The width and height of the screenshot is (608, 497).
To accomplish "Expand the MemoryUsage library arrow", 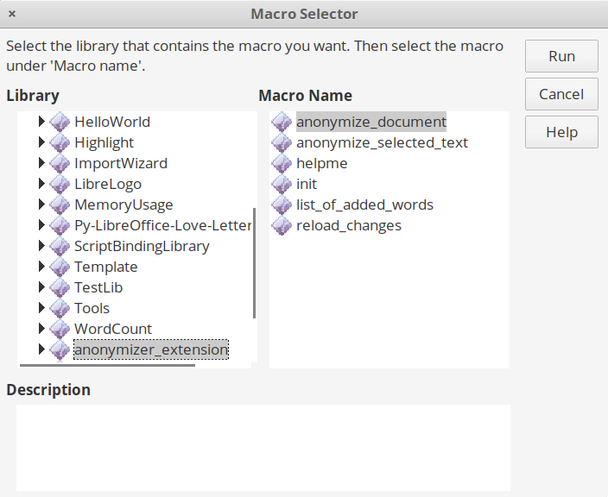I will coord(41,204).
